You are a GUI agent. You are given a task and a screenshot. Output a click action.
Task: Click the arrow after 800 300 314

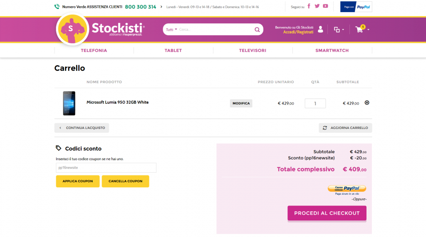click(x=161, y=7)
